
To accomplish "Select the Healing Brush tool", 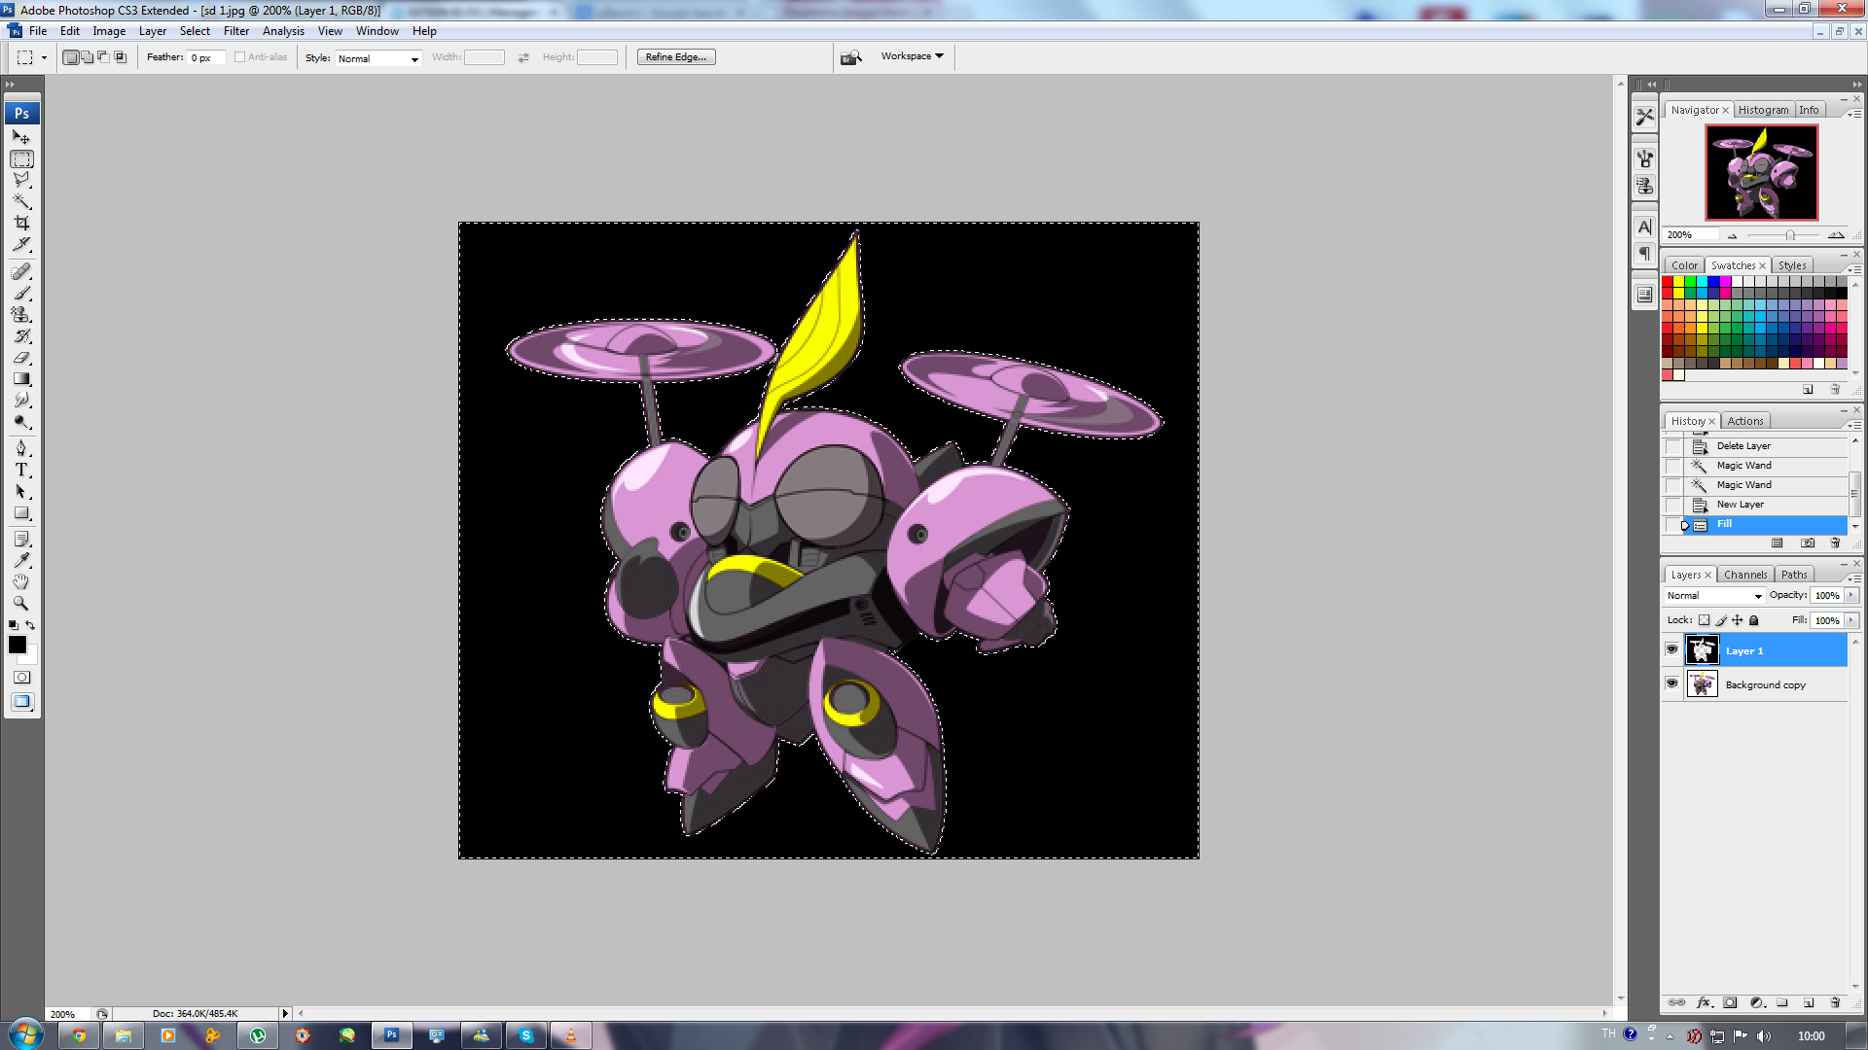I will 21,271.
